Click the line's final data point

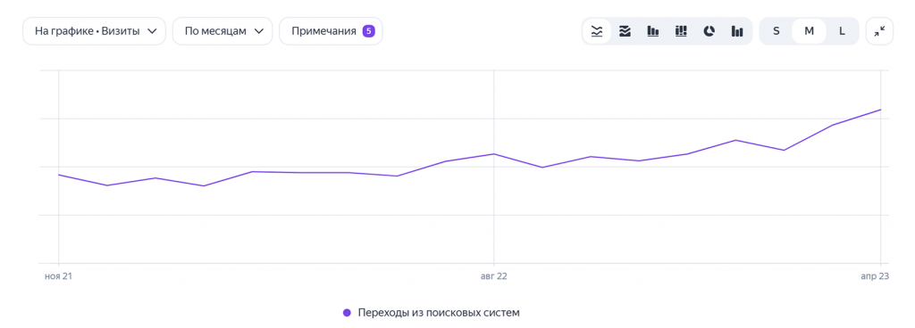click(x=880, y=110)
